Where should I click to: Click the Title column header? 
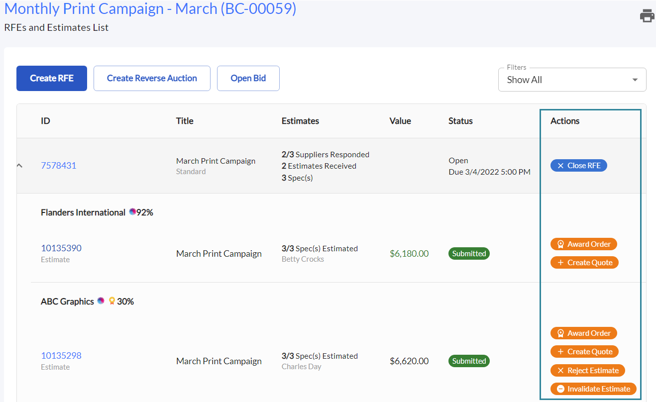[185, 121]
